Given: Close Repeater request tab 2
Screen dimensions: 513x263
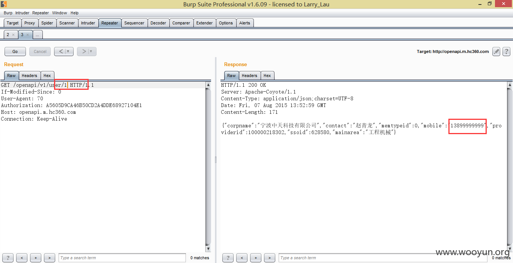Looking at the screenshot, I should 13,35.
